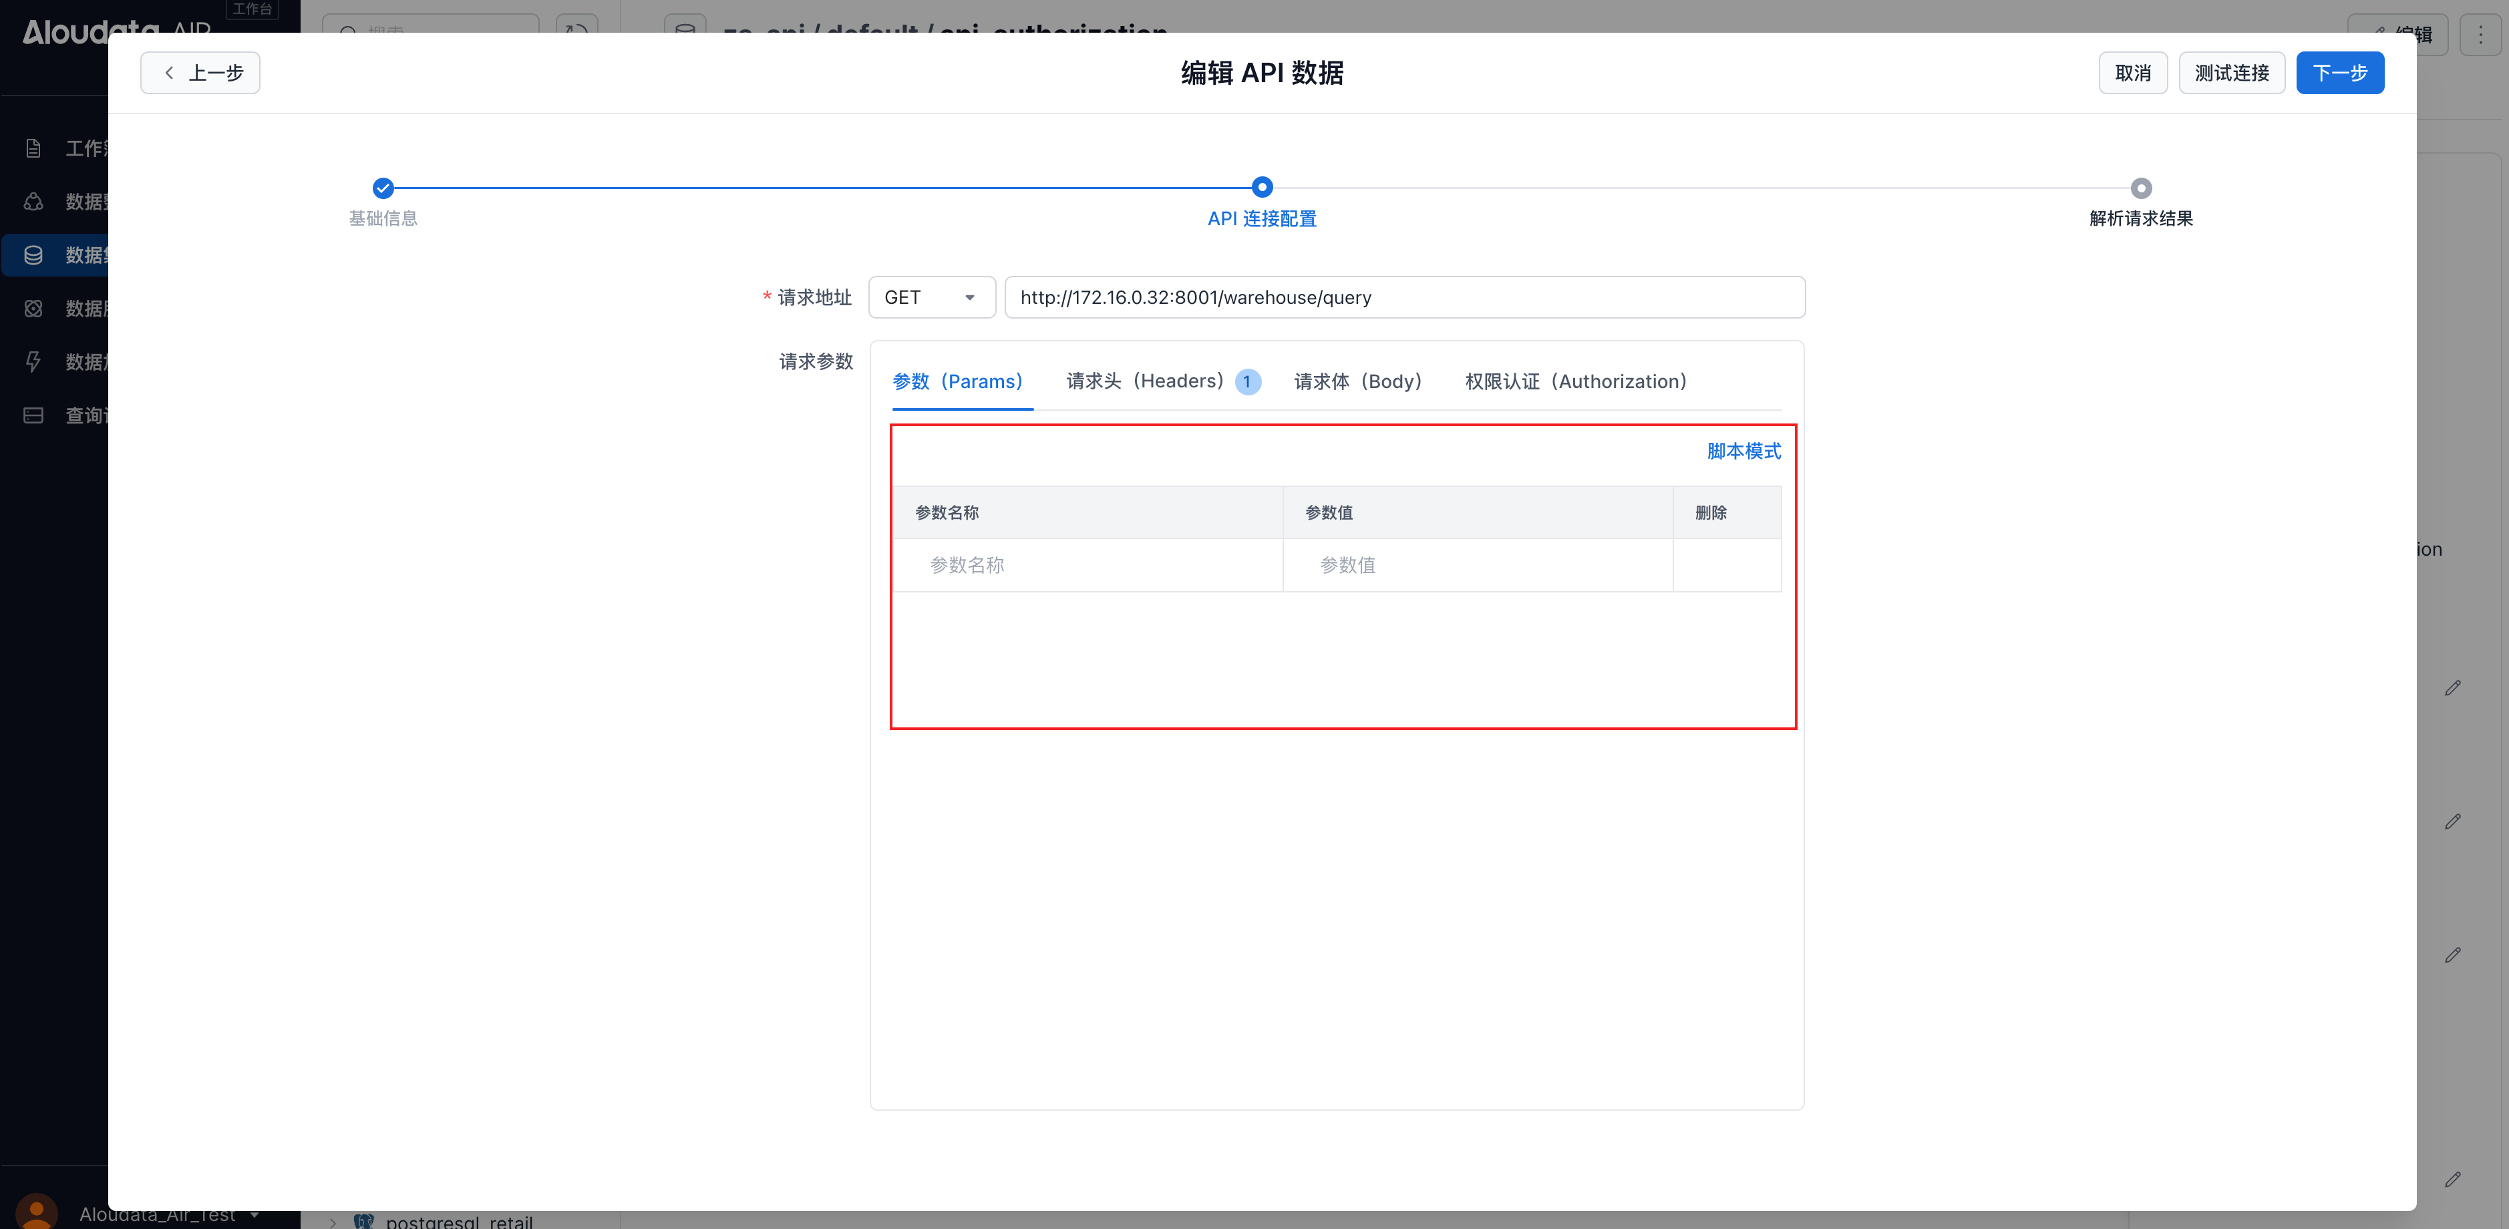Click the lightning bolt sidebar icon
This screenshot has width=2509, height=1229.
coord(33,361)
